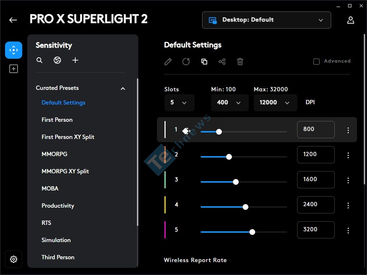Image resolution: width=367 pixels, height=275 pixels.
Task: Delete preset with the trash icon
Action: pos(240,62)
